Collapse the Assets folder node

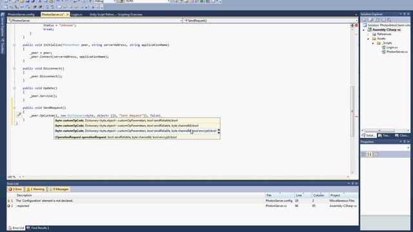click(x=368, y=39)
